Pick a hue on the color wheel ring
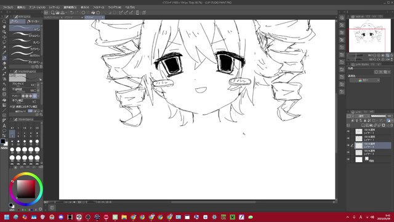The width and height of the screenshot is (394, 222). [26, 175]
